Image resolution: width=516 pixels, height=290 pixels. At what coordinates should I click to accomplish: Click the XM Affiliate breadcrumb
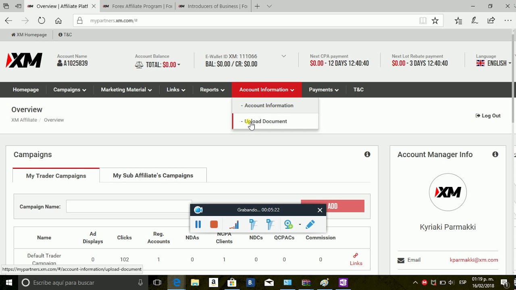(x=24, y=120)
